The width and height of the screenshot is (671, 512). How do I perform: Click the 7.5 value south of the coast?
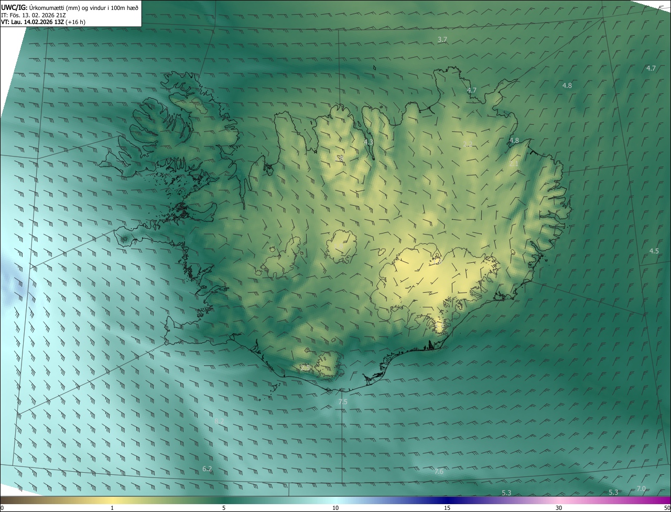[343, 402]
